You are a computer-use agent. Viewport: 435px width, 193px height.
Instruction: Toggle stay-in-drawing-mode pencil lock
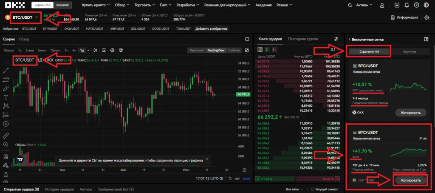[6, 166]
